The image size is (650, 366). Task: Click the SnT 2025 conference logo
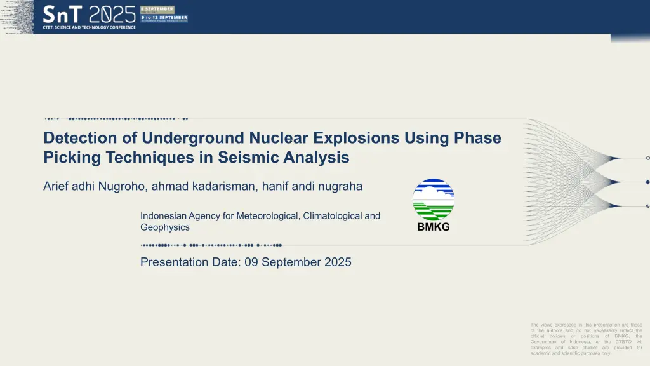[89, 13]
